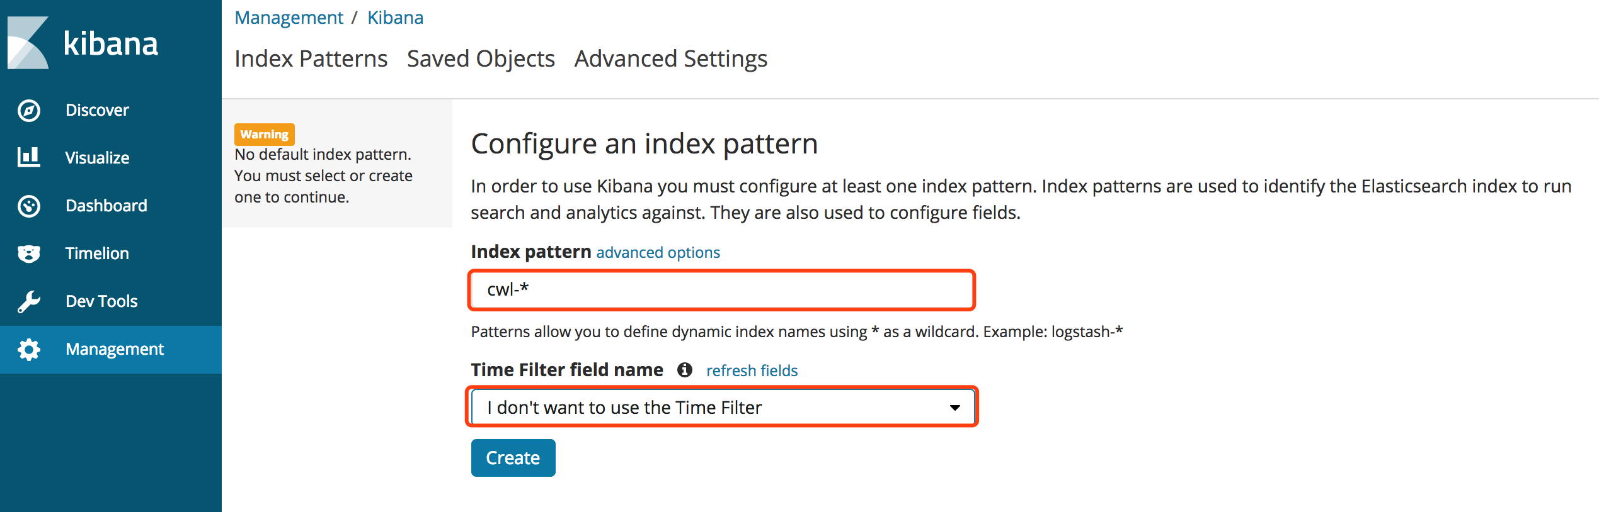Click the Kibana breadcrumb link
Viewport: 1599px width, 512px height.
(x=395, y=18)
